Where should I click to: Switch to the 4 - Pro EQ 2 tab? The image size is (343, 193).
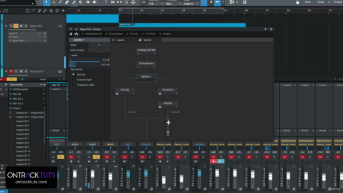pos(149,34)
